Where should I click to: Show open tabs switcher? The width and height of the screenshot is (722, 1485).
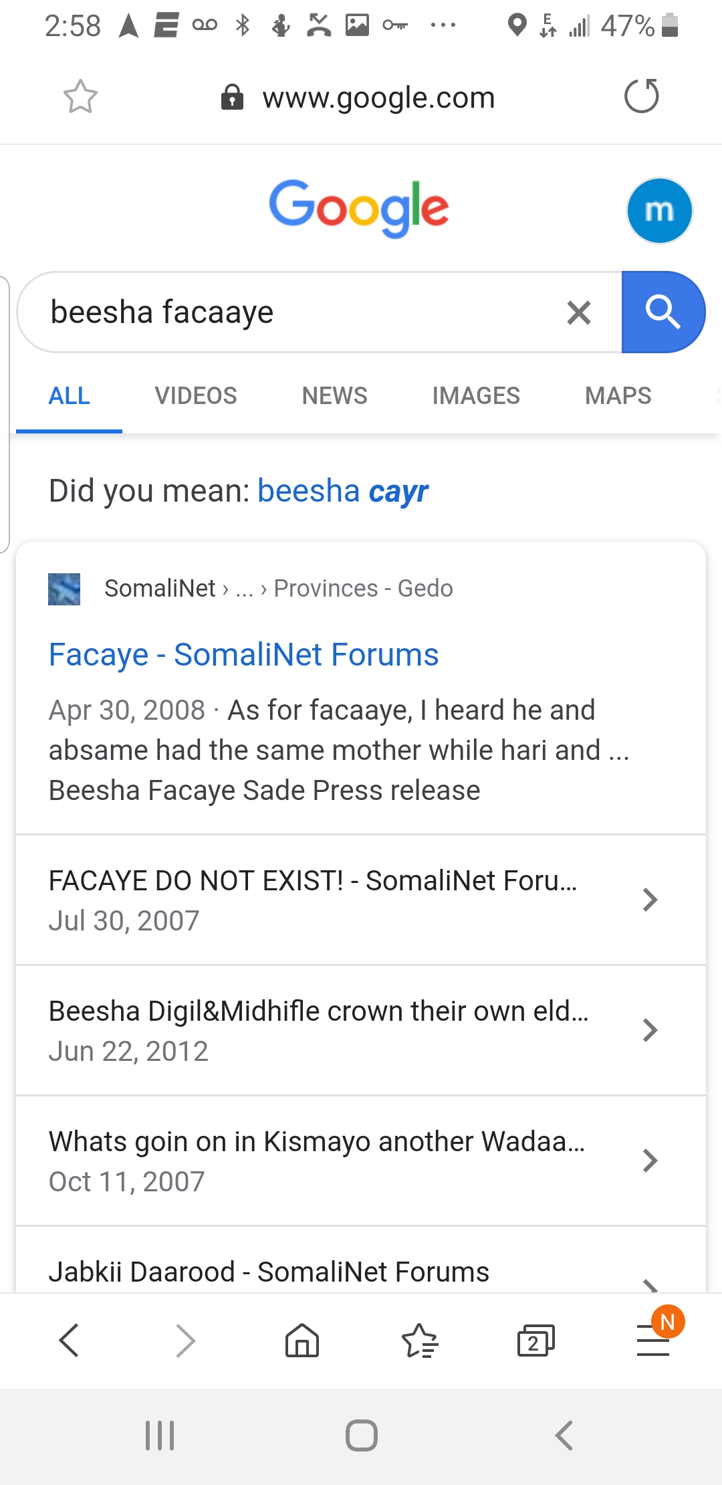click(x=535, y=1341)
